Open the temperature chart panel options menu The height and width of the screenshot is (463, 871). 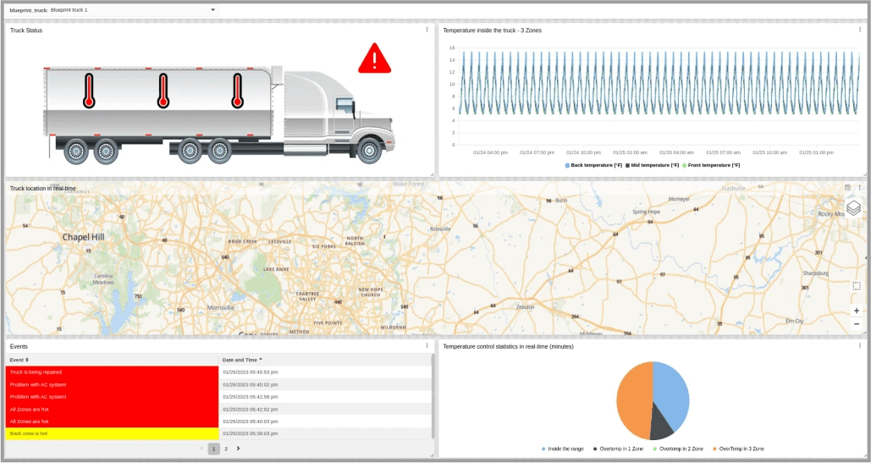(x=860, y=30)
